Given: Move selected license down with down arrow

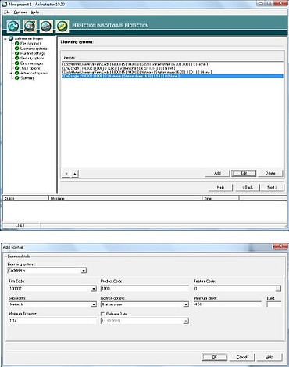Looking at the screenshot, I should 66,174.
